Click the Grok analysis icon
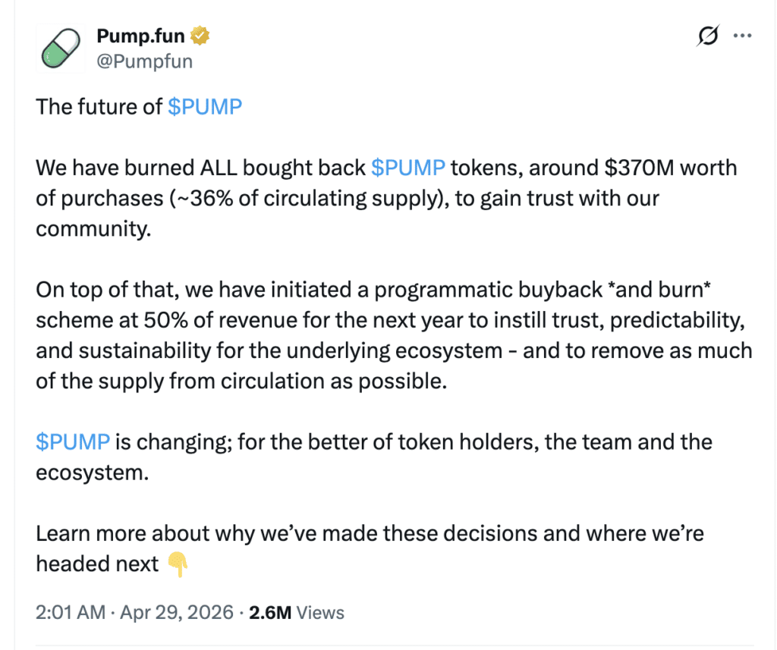 click(x=706, y=35)
